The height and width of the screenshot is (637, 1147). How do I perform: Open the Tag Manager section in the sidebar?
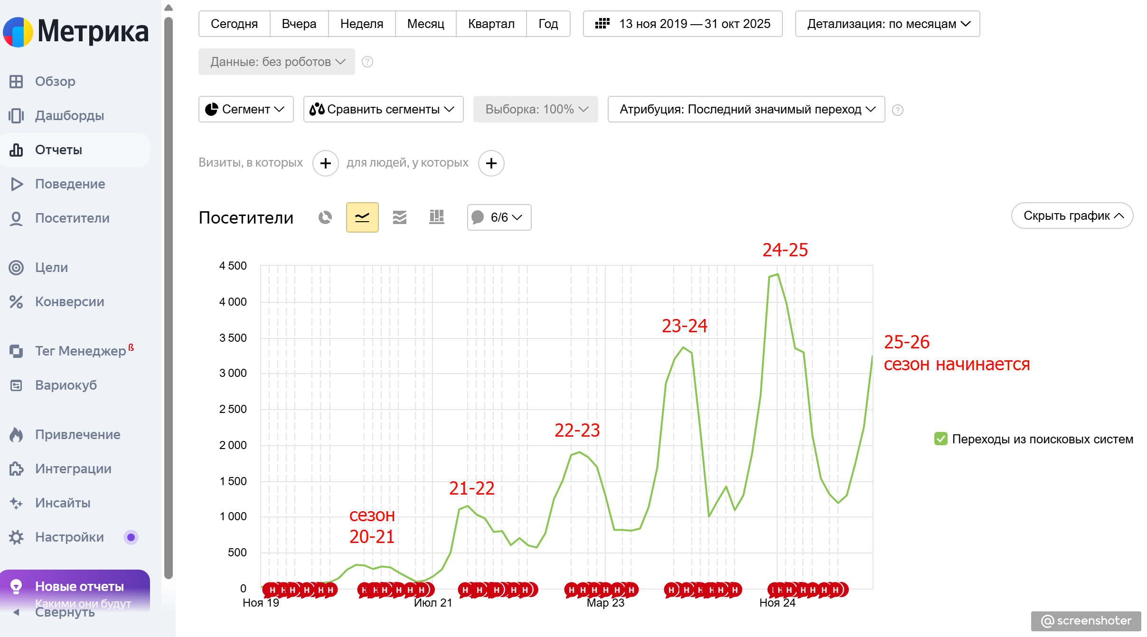80,351
